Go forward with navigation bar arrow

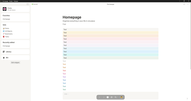104,97
